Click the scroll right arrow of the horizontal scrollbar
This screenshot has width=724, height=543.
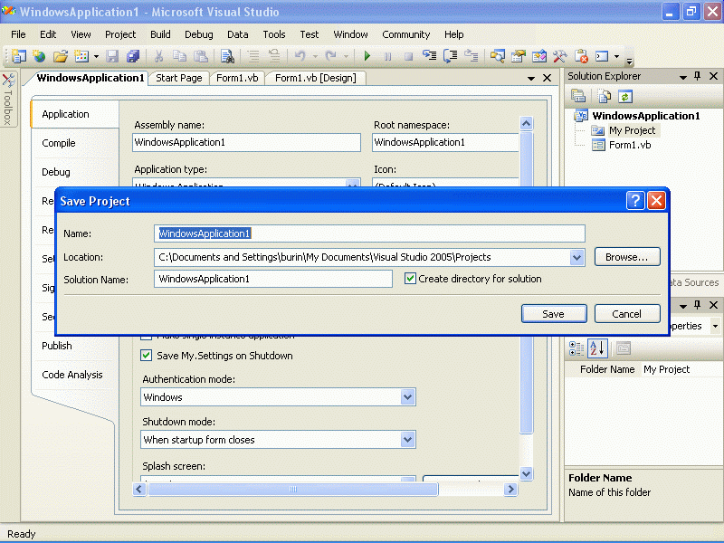510,489
